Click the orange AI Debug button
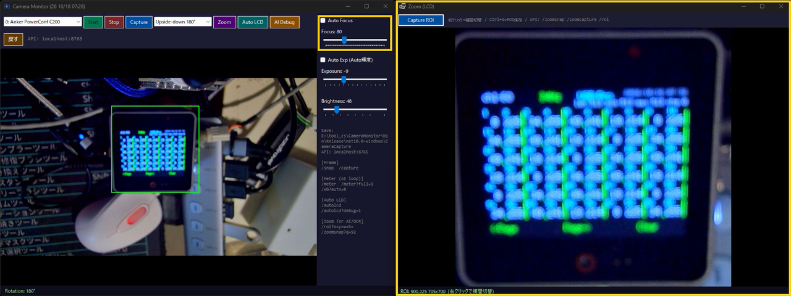791x296 pixels. (x=285, y=22)
